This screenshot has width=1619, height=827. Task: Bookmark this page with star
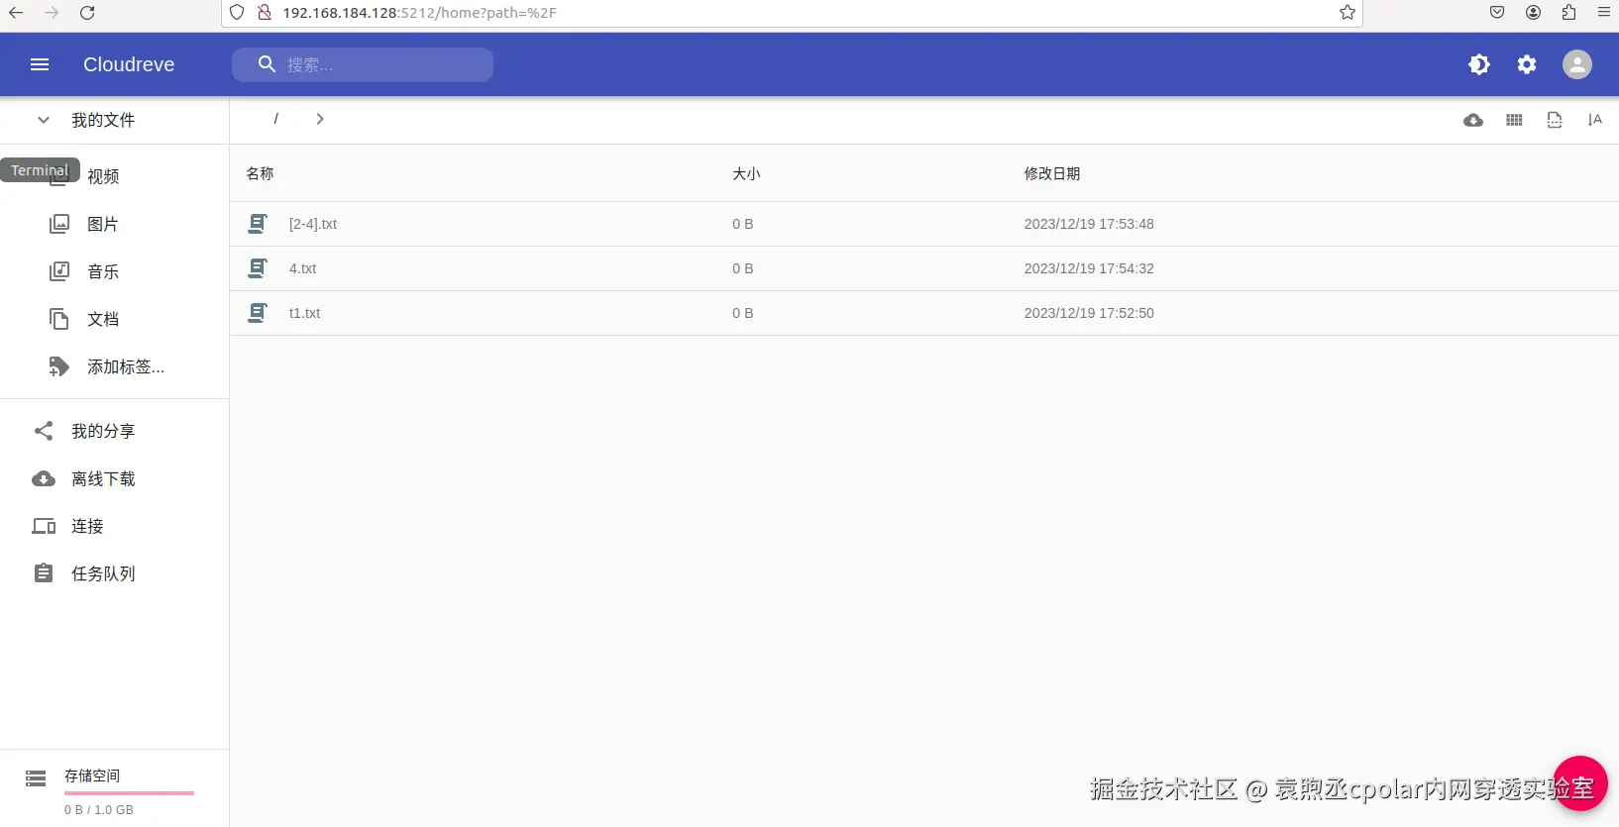click(1348, 13)
